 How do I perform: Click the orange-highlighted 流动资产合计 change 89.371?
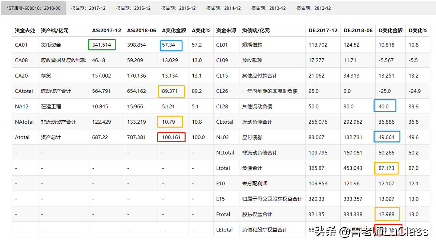pos(171,91)
